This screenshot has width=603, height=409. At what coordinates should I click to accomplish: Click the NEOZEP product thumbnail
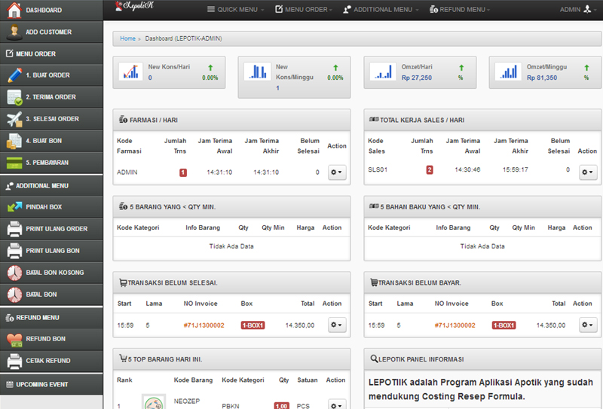(x=154, y=401)
